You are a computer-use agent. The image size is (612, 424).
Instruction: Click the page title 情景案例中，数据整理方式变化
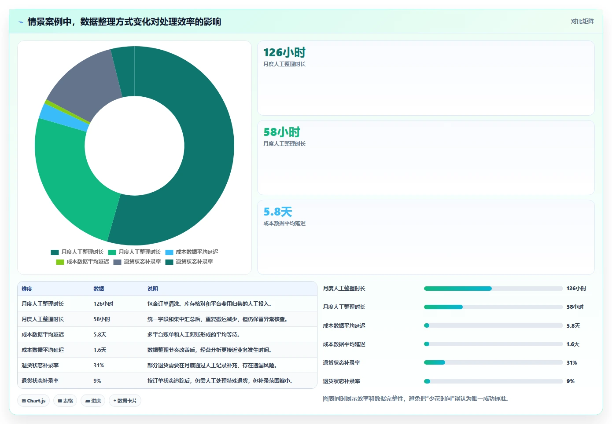[x=124, y=22]
